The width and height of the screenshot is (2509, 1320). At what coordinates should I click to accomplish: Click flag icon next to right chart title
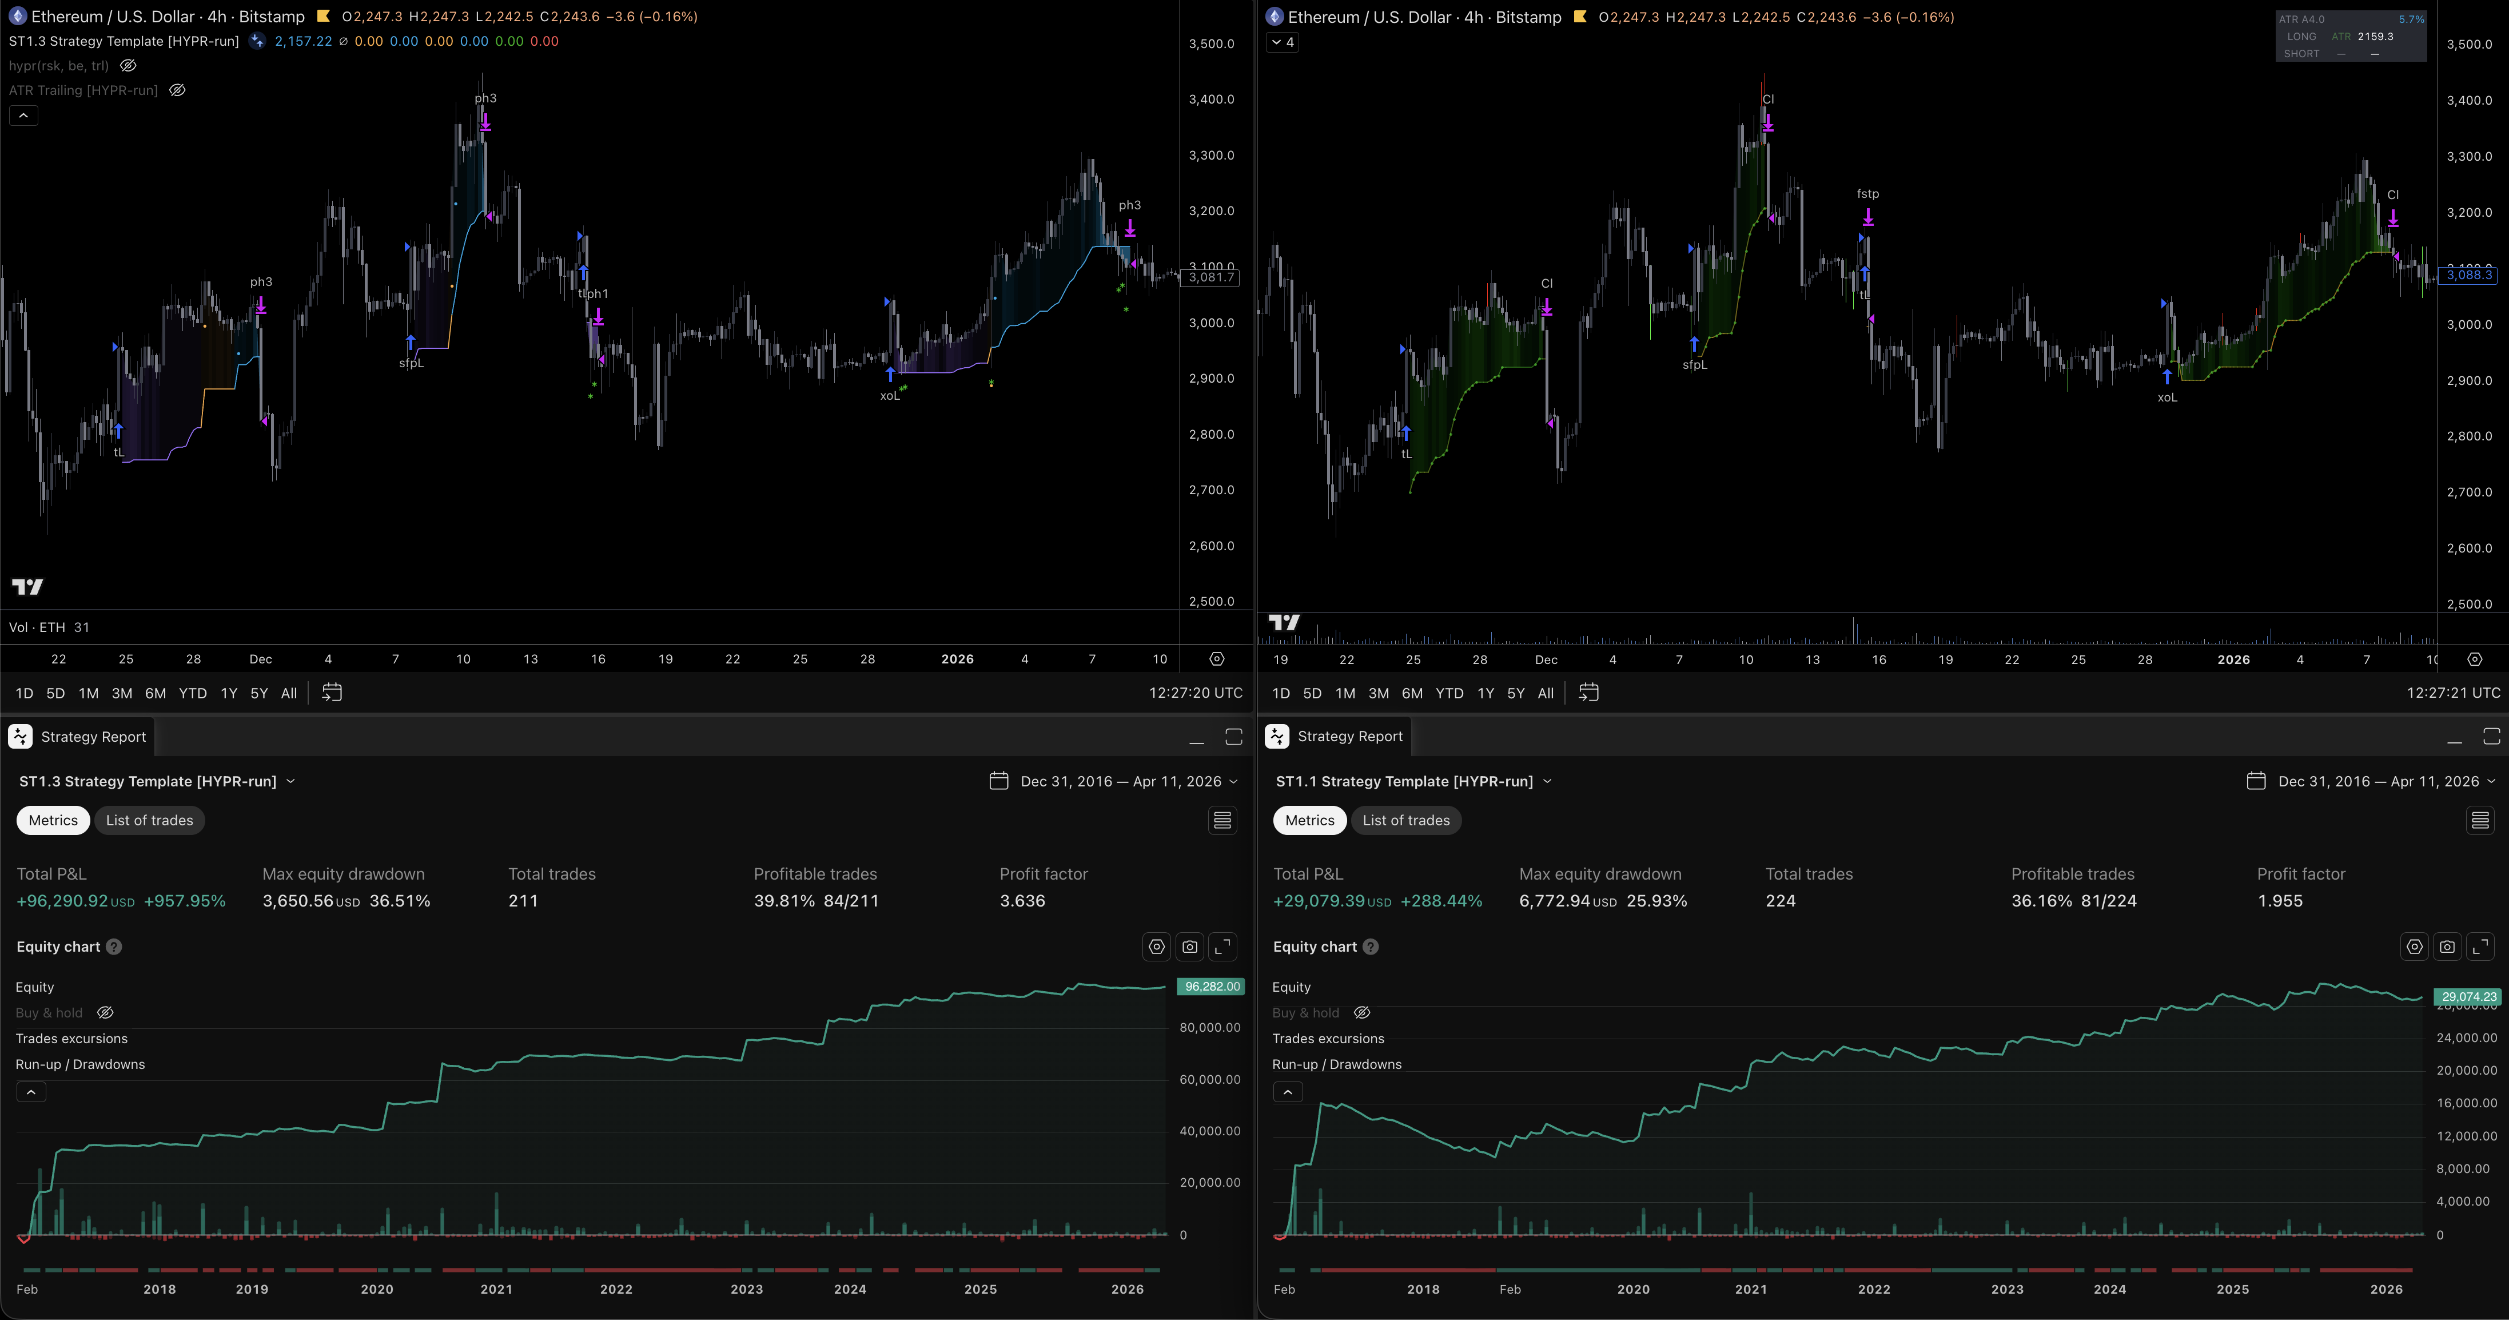(x=1580, y=17)
